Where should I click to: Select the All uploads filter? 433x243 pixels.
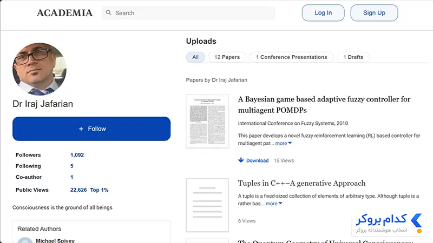pyautogui.click(x=195, y=57)
